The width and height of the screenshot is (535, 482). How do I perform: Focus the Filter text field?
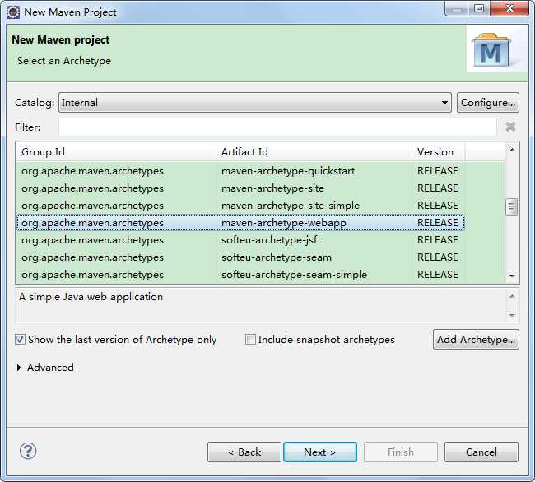pyautogui.click(x=277, y=127)
